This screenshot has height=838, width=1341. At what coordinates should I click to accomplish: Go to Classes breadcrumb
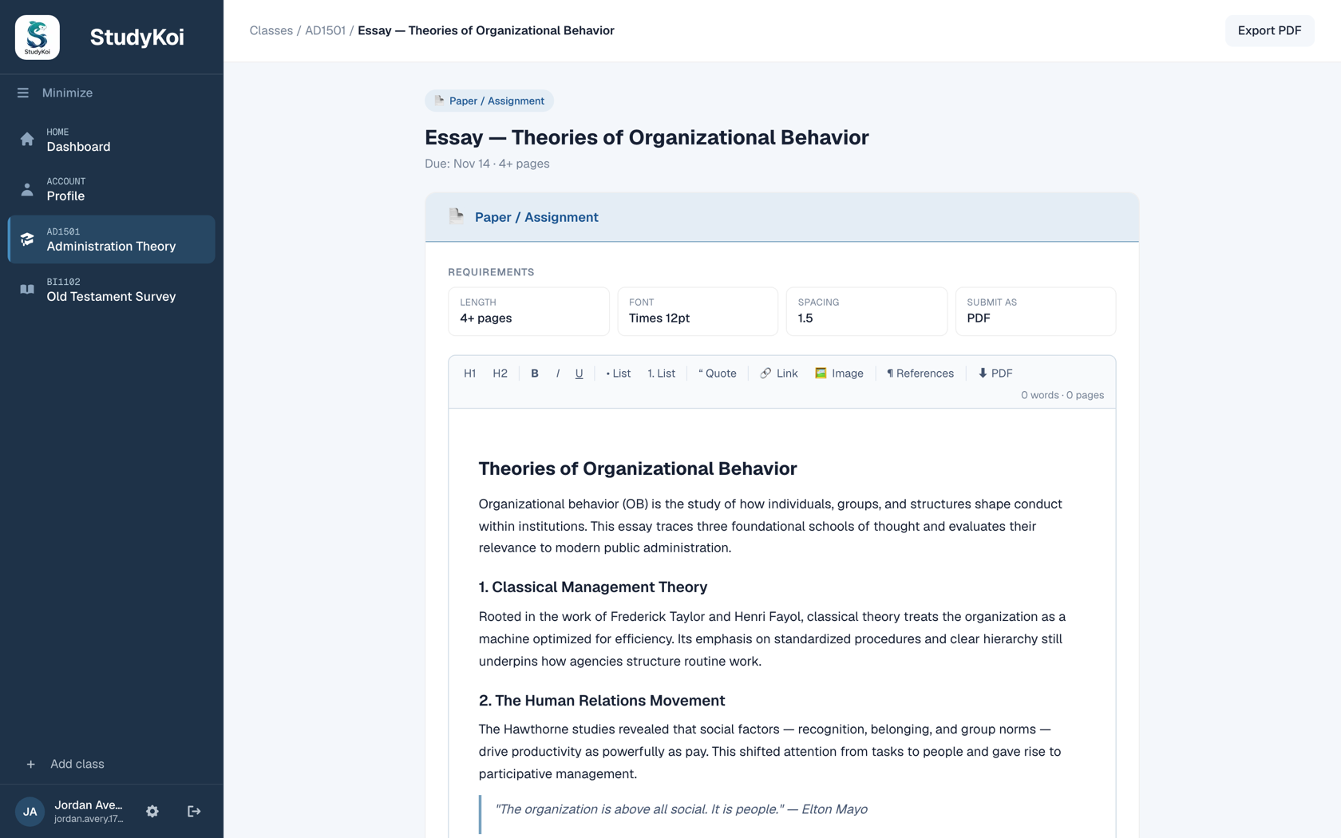click(x=271, y=30)
